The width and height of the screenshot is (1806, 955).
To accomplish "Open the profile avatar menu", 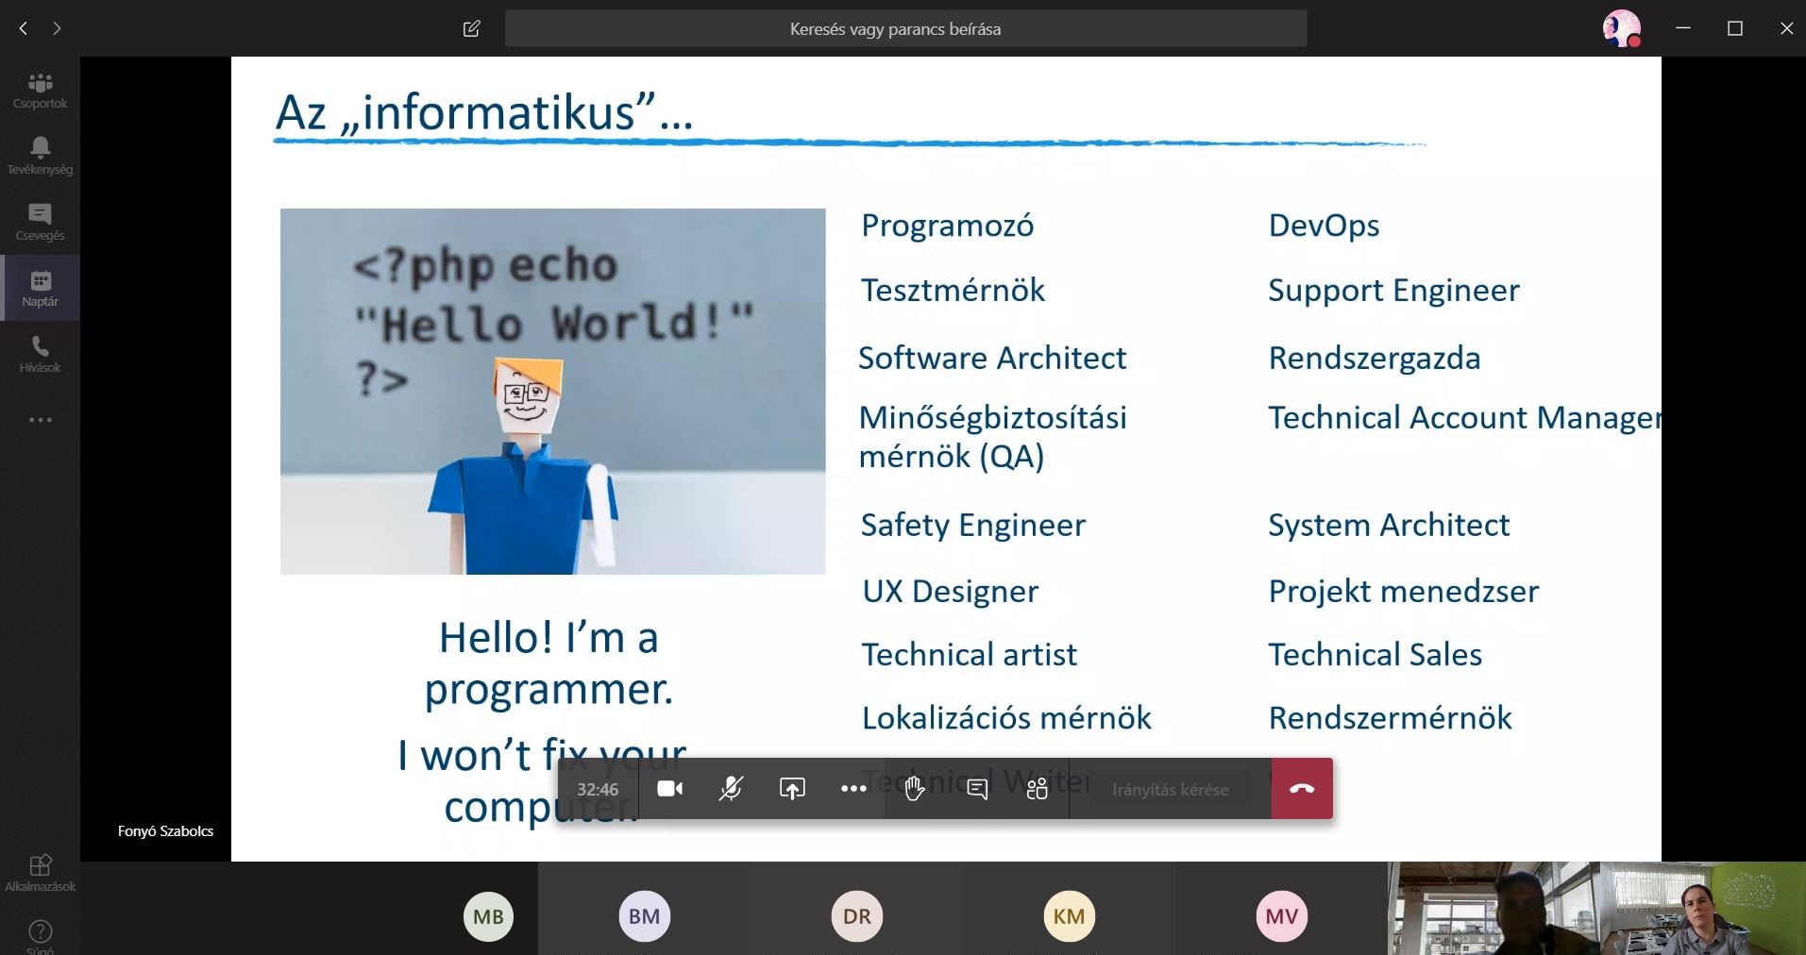I will [1621, 28].
